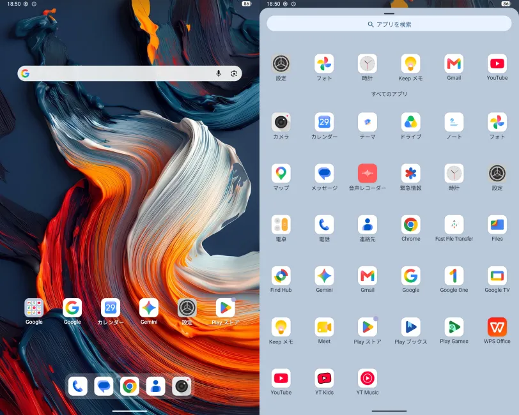519x415 pixels.
Task: Open the ドライブ app
Action: click(x=410, y=122)
